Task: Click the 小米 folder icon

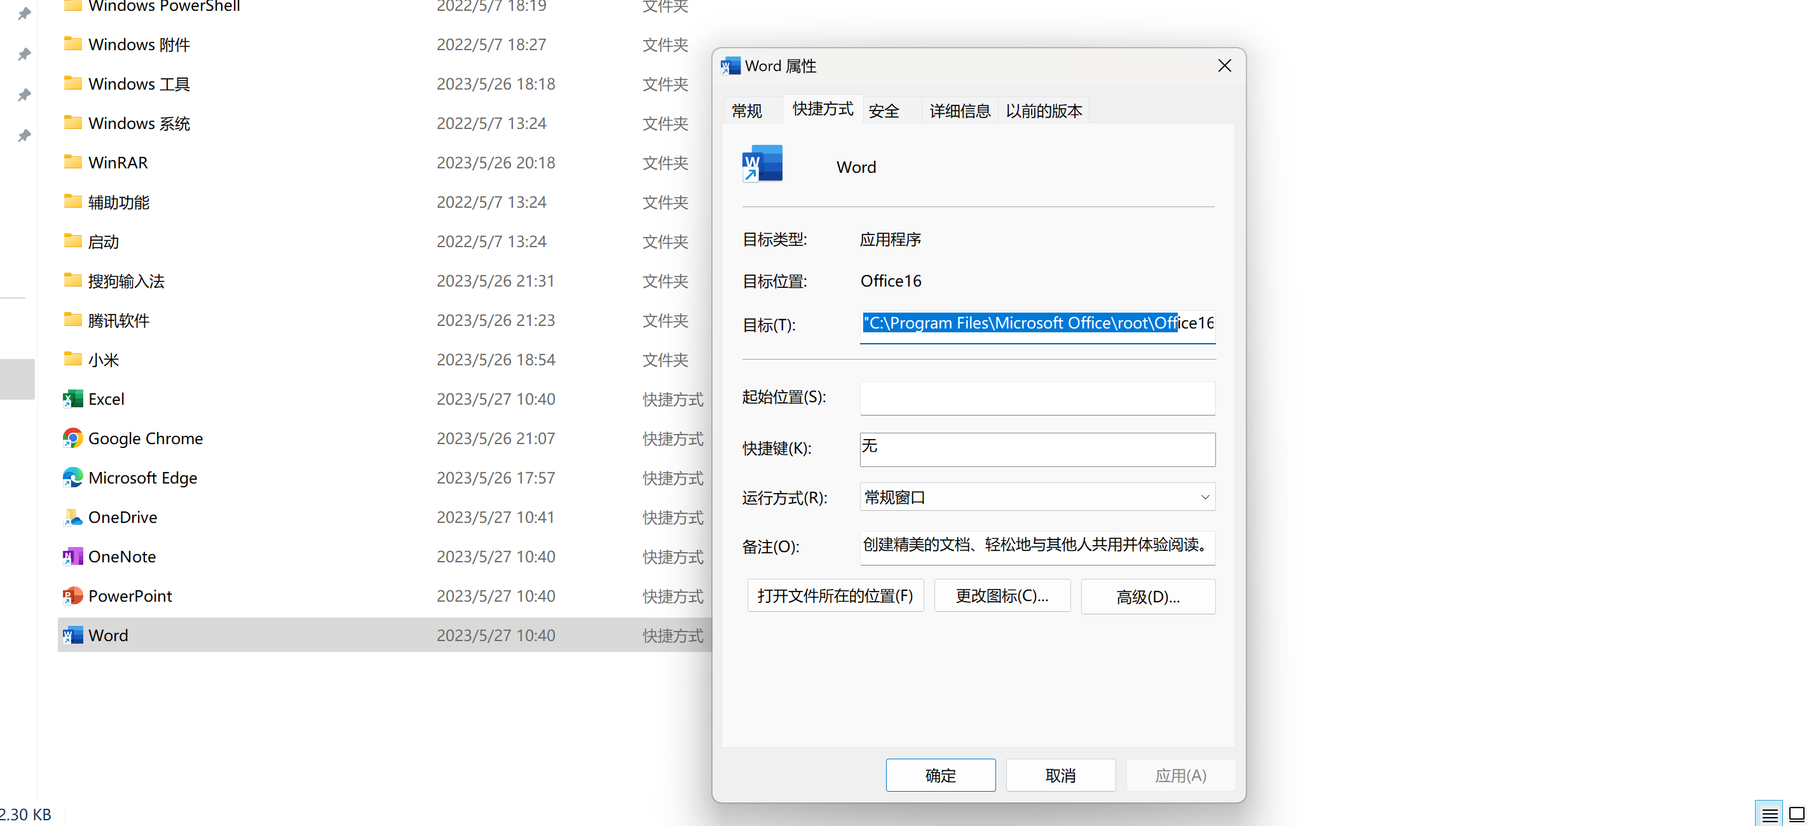Action: [72, 360]
